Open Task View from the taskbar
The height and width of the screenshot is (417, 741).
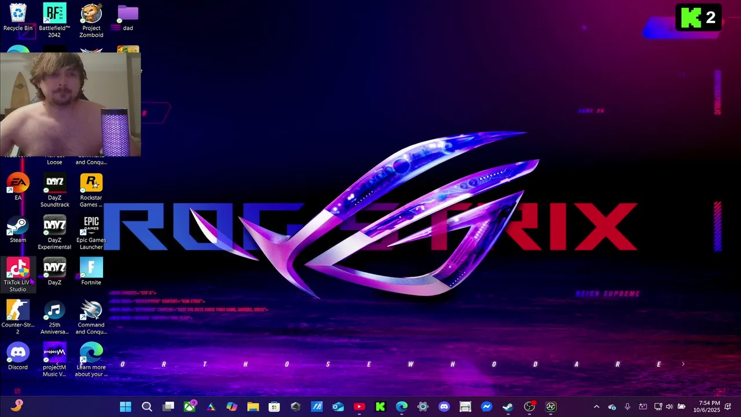168,407
